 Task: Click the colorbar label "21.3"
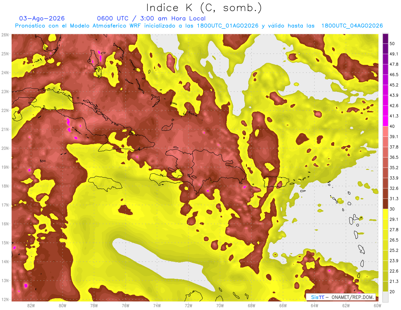(394, 282)
